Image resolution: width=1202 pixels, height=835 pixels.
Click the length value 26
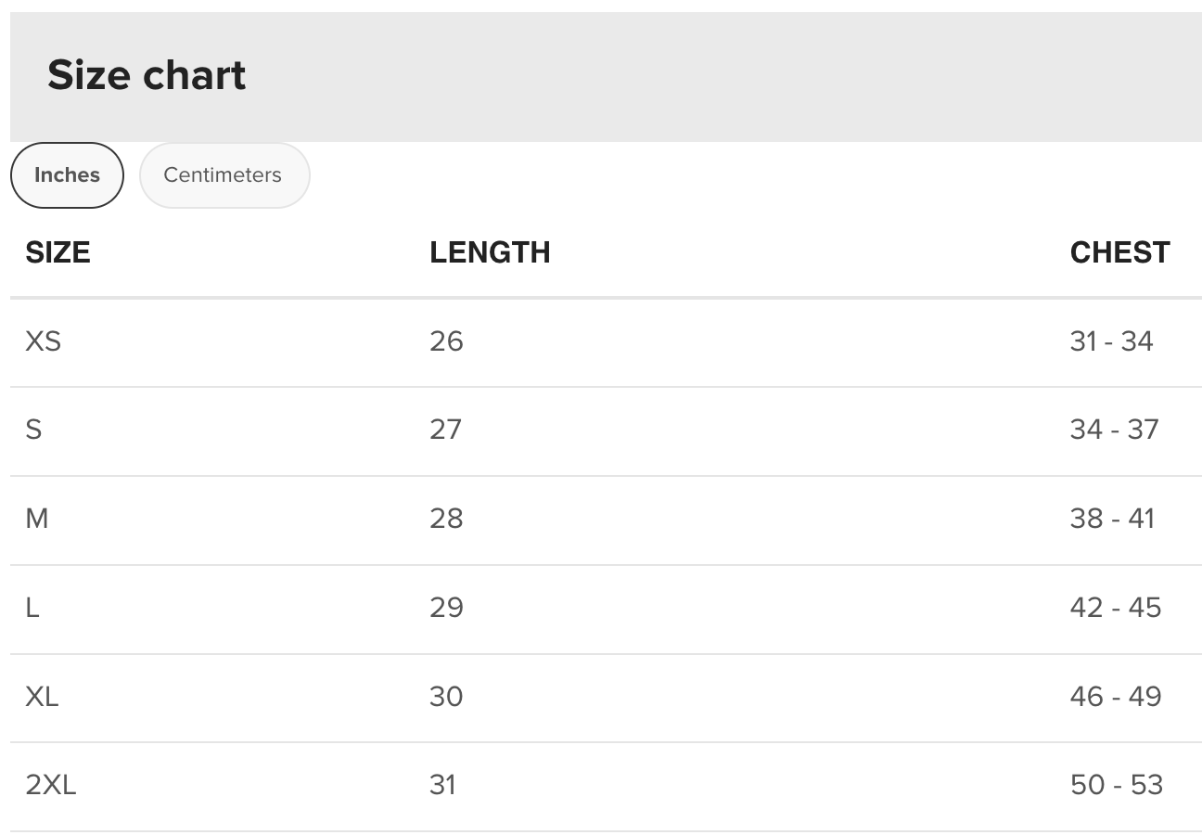coord(446,341)
